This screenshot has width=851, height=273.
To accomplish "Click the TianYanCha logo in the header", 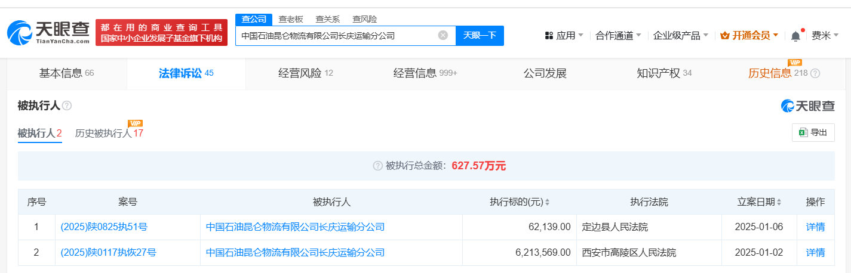I will (x=48, y=32).
